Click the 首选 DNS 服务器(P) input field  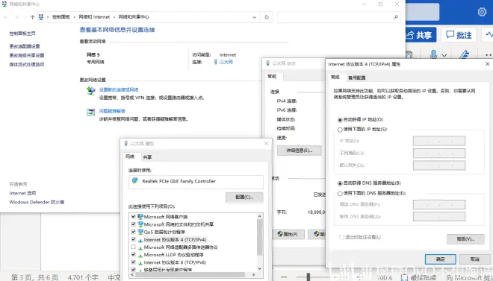439,204
